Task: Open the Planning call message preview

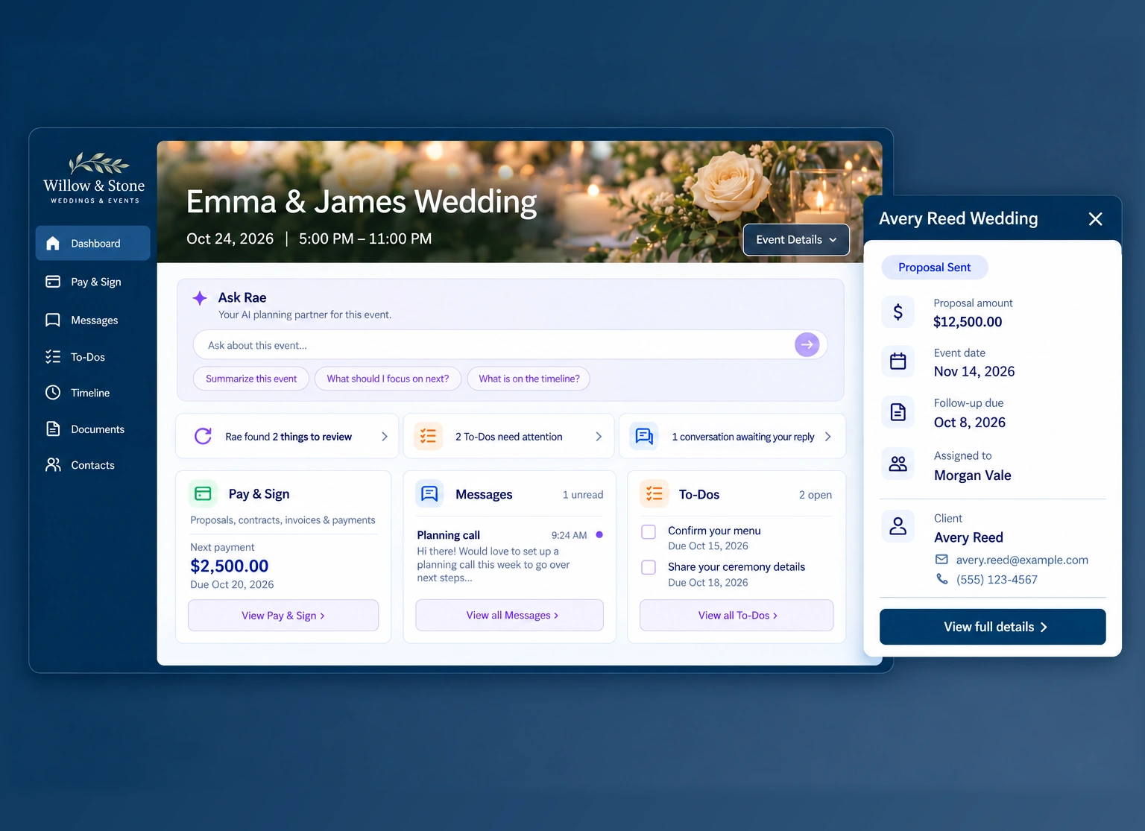Action: [510, 556]
